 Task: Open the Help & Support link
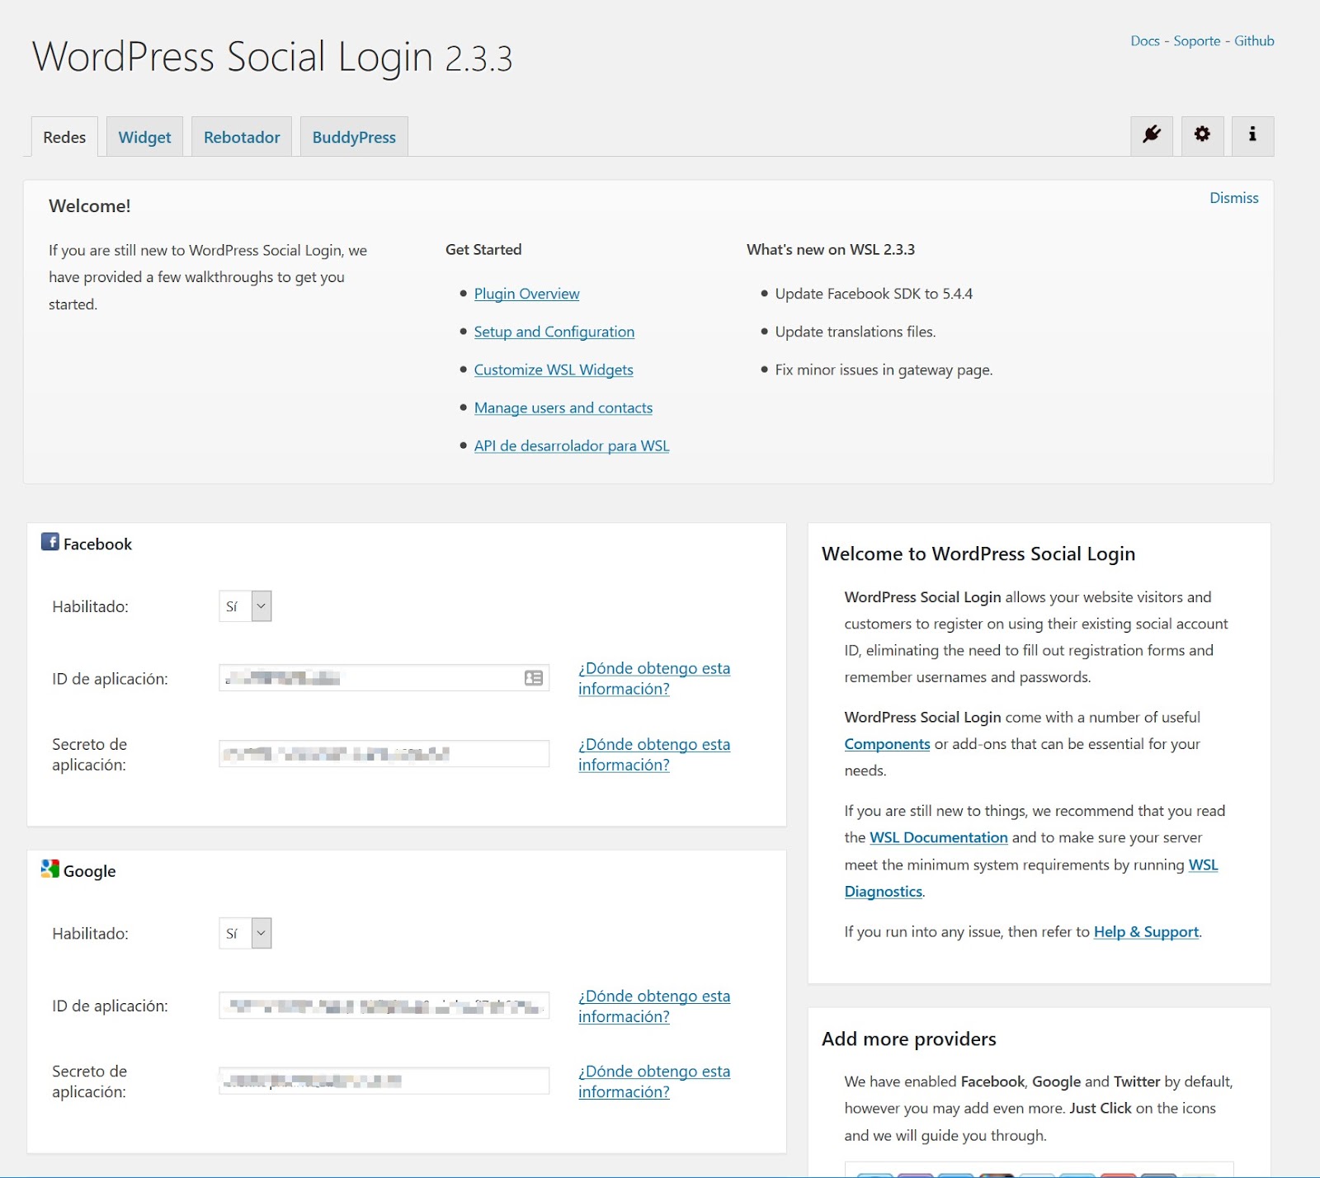click(1146, 931)
